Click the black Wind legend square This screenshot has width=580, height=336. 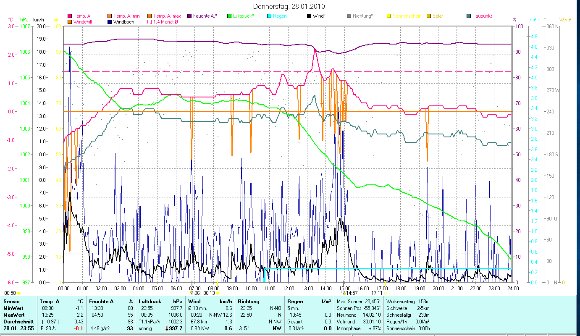[x=309, y=16]
